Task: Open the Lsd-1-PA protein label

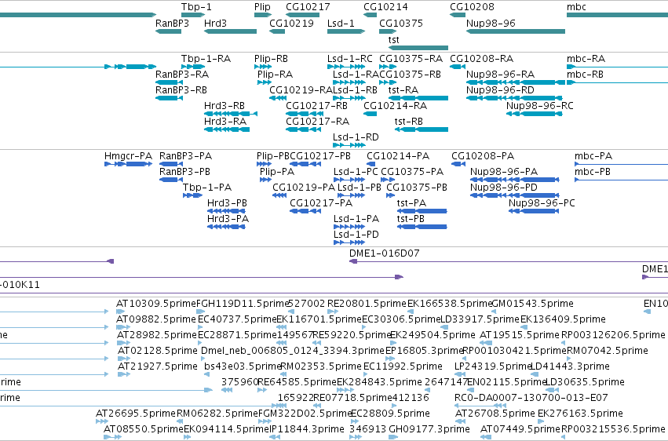Action: tap(356, 219)
